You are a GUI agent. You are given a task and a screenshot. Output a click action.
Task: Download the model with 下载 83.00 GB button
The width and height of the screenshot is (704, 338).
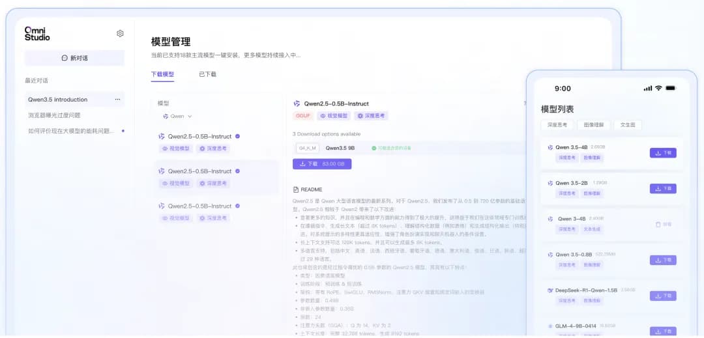322,164
